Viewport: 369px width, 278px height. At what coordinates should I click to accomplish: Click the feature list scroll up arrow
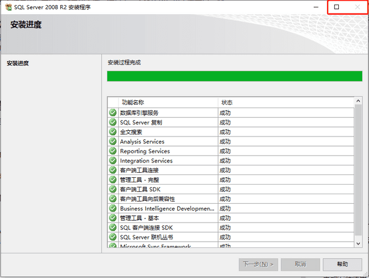coord(358,101)
